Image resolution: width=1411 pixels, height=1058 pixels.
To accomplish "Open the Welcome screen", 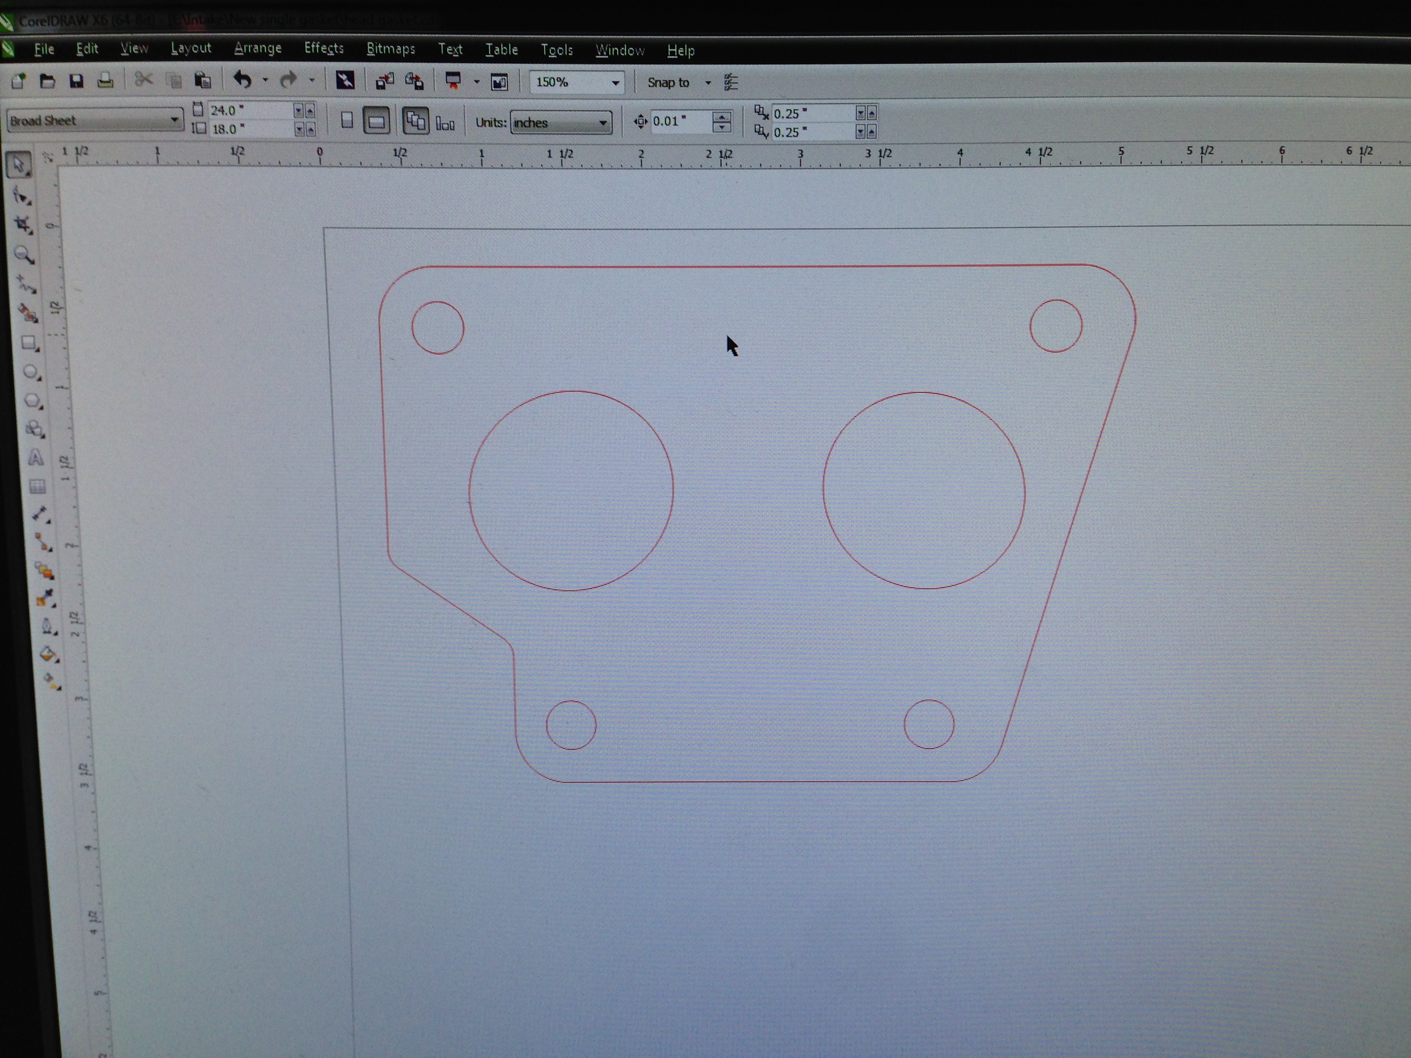I will [499, 82].
